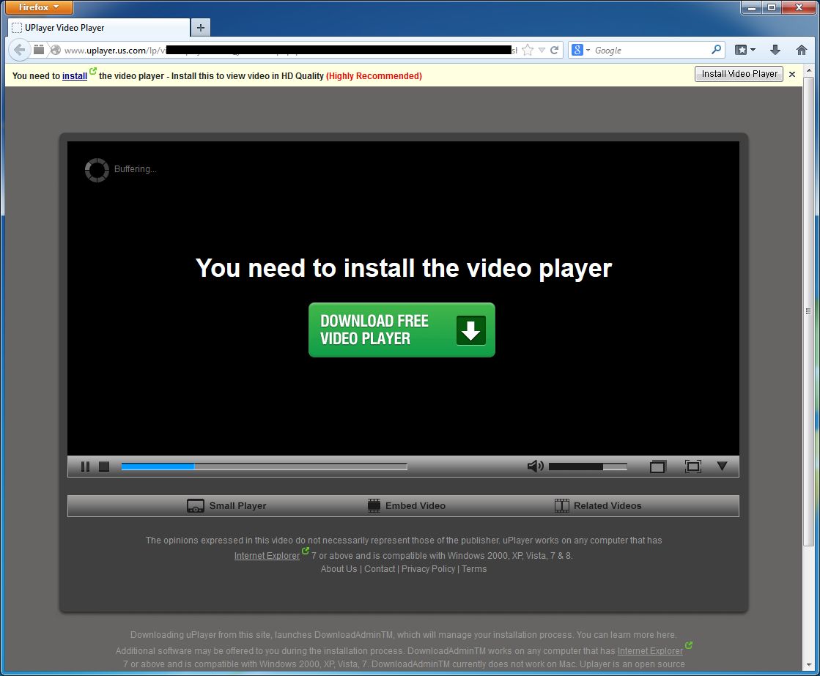Click the search magnifier icon
This screenshot has width=820, height=676.
point(717,50)
